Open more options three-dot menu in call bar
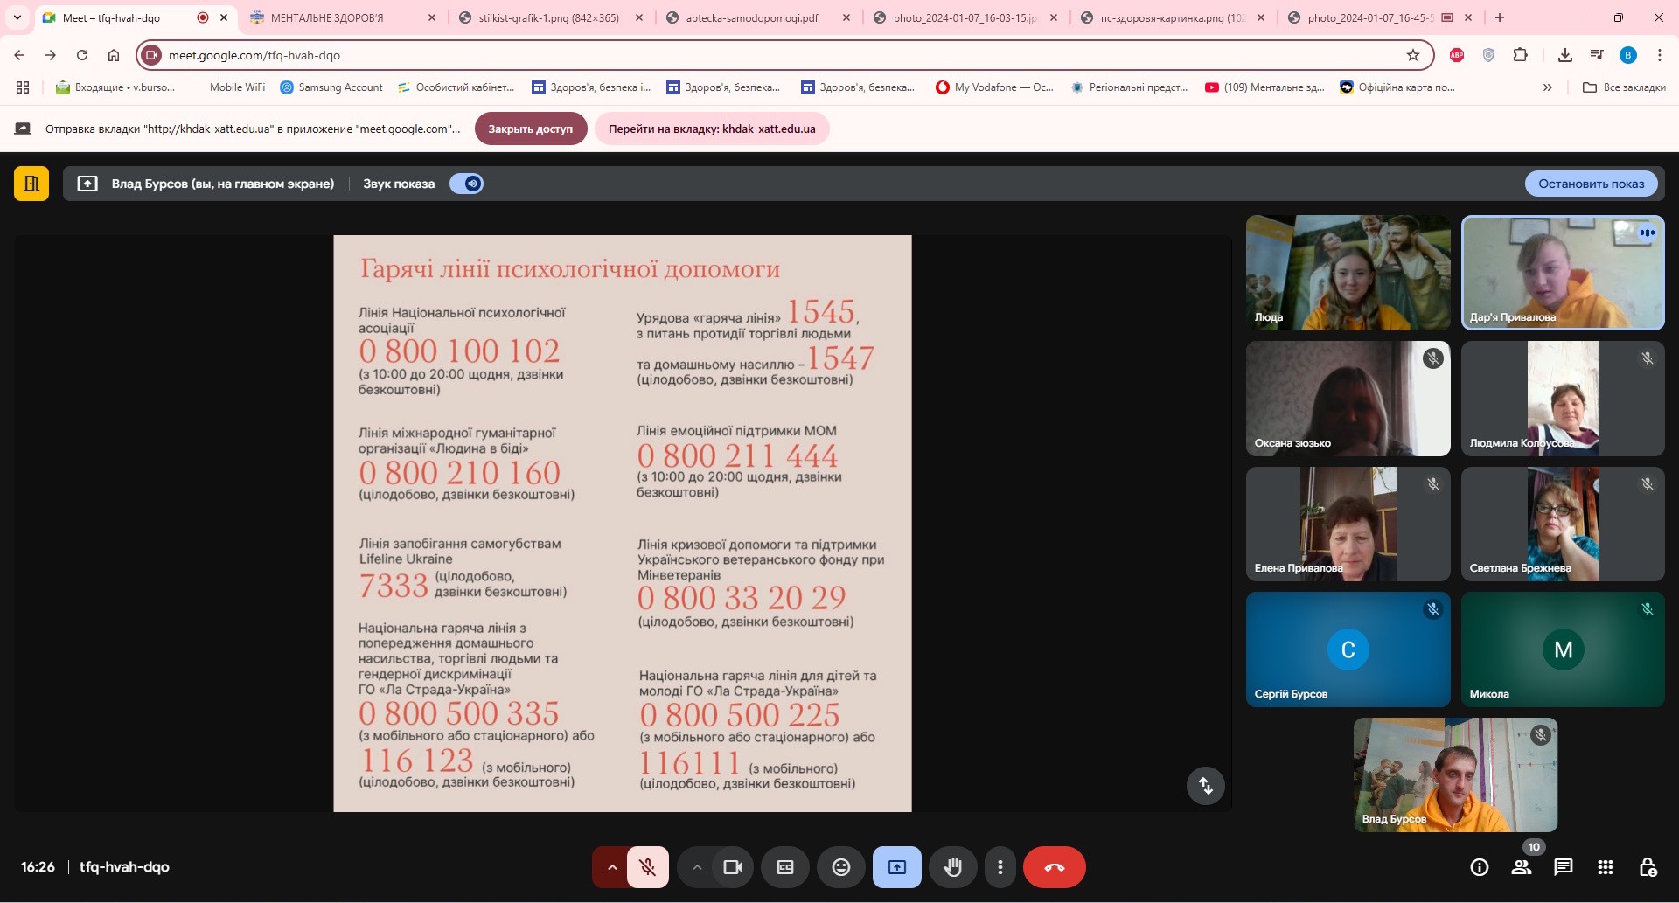1679x903 pixels. (1000, 867)
